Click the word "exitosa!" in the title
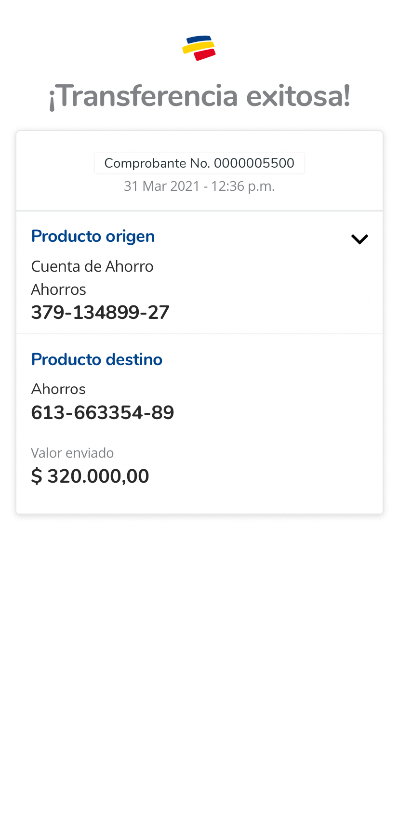The width and height of the screenshot is (399, 817). coord(298,96)
